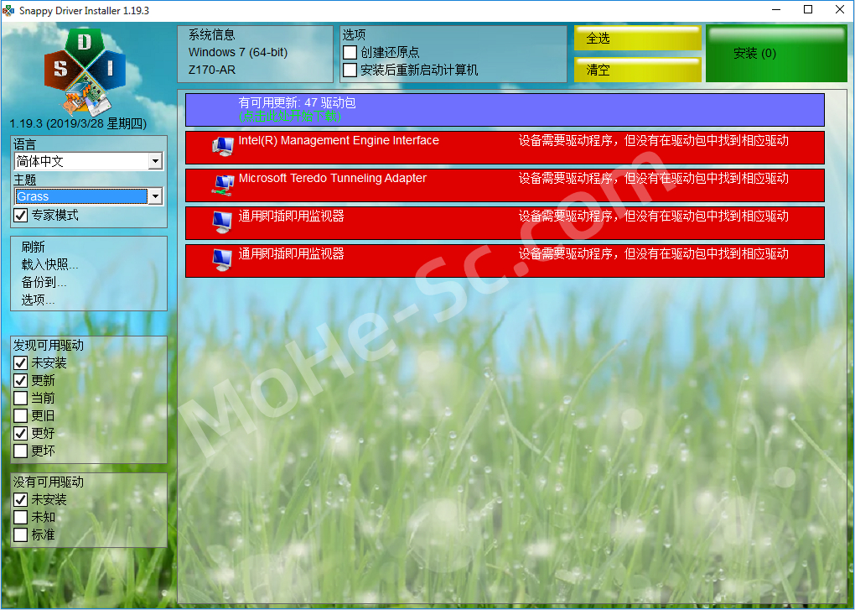Click the yellow 全选 button
Image resolution: width=855 pixels, height=610 pixels.
tap(637, 39)
